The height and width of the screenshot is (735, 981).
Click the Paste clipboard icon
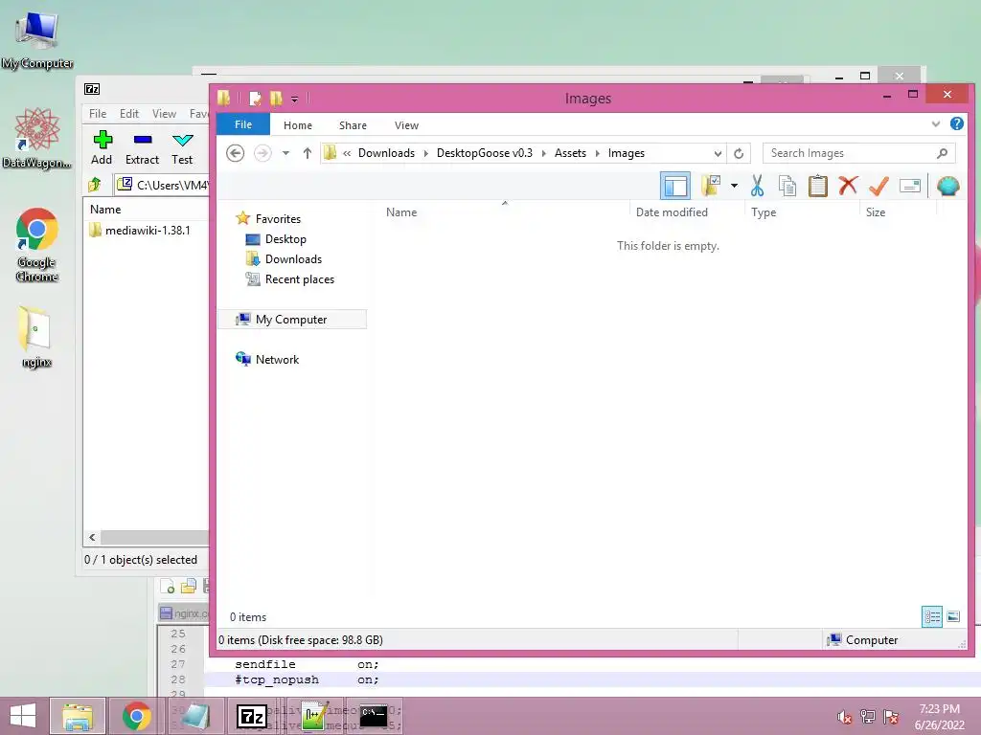[818, 186]
